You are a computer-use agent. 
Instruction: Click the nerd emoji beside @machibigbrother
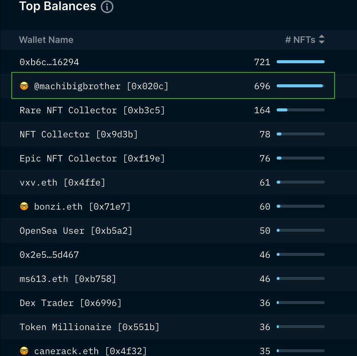pyautogui.click(x=24, y=86)
